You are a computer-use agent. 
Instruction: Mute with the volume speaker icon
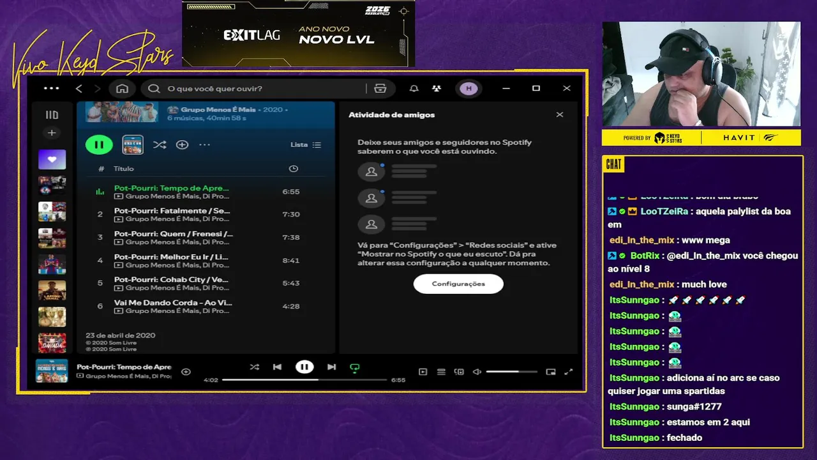(477, 372)
